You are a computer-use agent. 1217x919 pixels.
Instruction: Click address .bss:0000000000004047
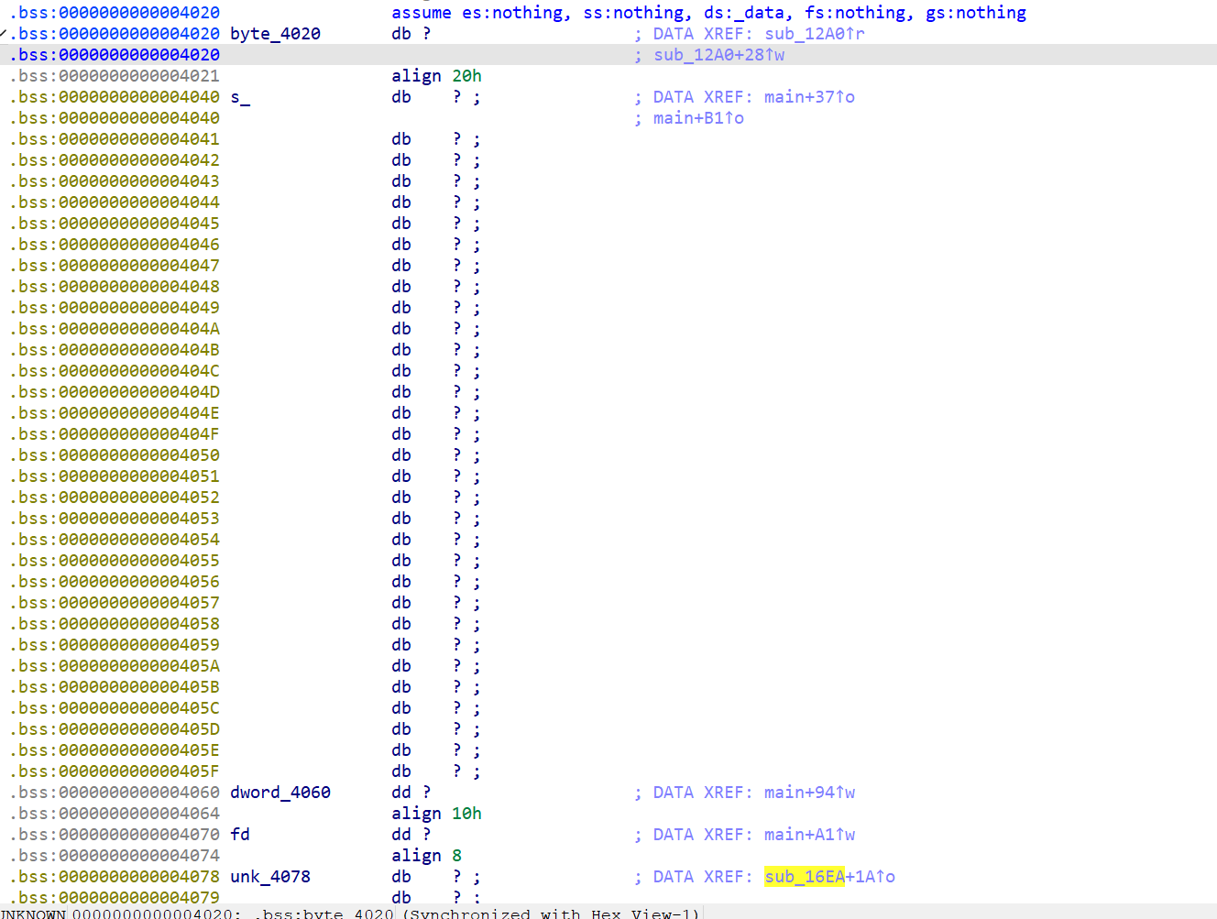click(115, 266)
